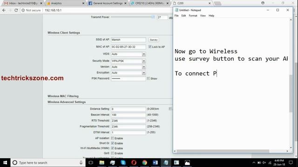The width and height of the screenshot is (298, 167).
Task: Close the C200 tab
Action: [x=210, y=3]
